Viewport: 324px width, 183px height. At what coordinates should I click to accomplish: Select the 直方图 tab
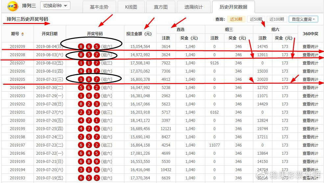point(161,7)
